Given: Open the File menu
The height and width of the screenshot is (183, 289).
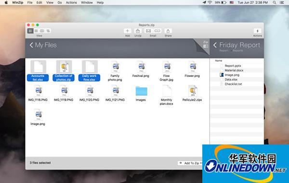Looking at the screenshot, I should click(30, 2).
